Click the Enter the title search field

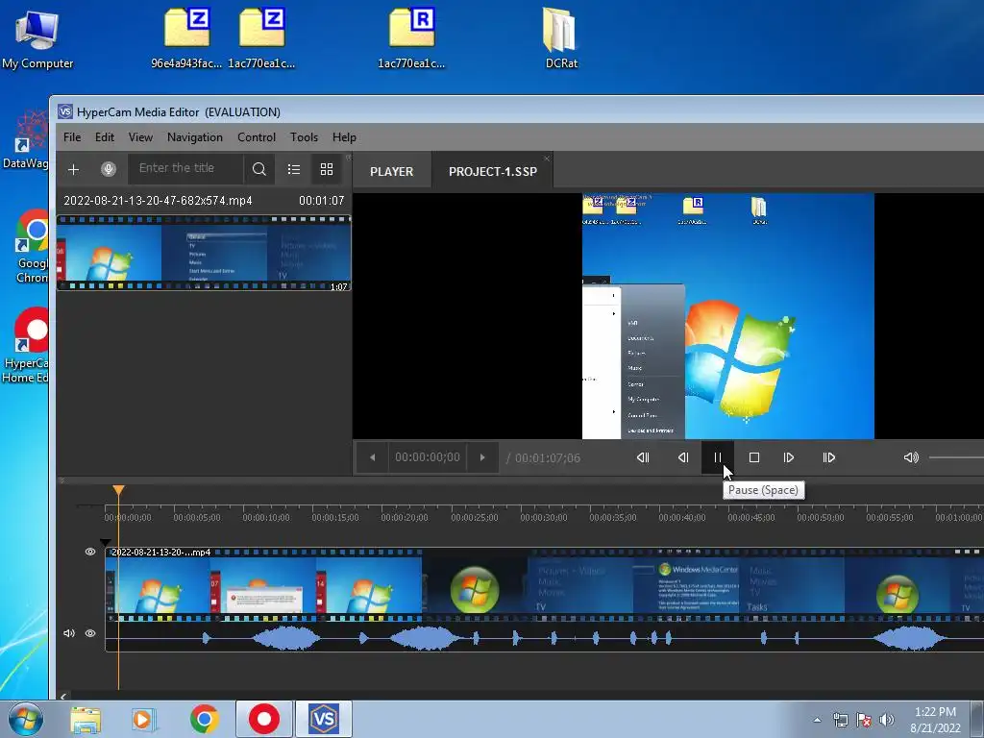(185, 168)
